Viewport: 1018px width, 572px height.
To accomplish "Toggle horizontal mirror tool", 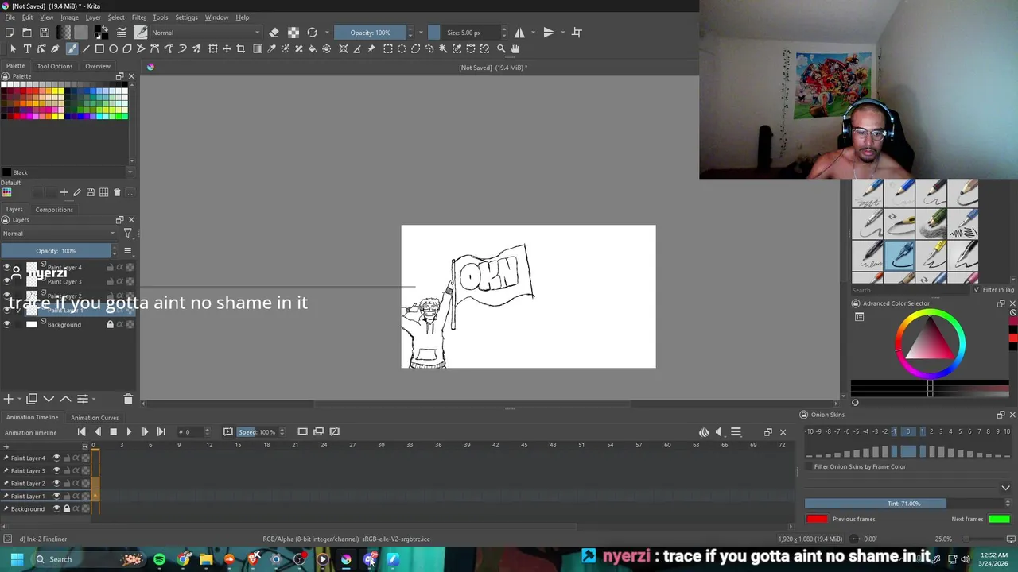I will click(519, 33).
